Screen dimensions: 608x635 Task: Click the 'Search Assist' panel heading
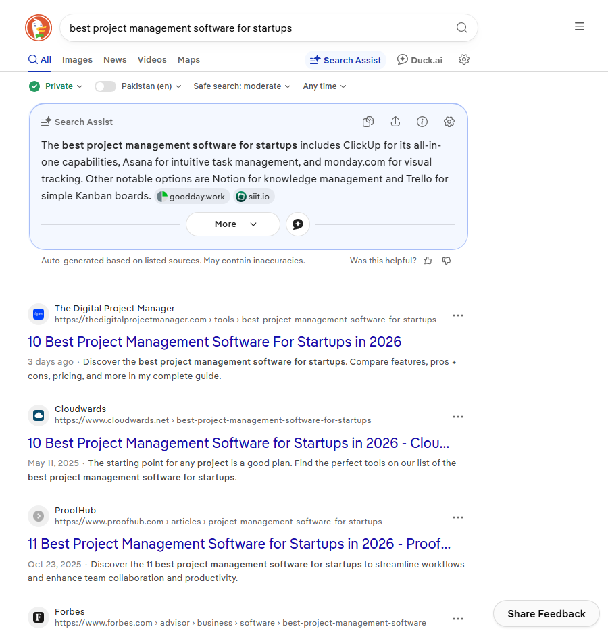coord(84,122)
